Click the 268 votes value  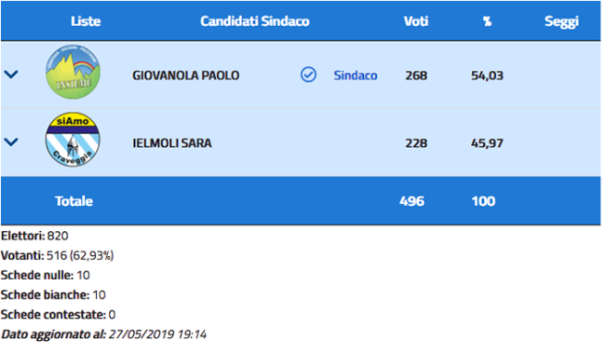416,75
